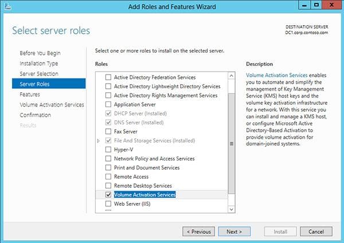This screenshot has width=344, height=243.
Task: Open the Server Selection step
Action: [39, 74]
